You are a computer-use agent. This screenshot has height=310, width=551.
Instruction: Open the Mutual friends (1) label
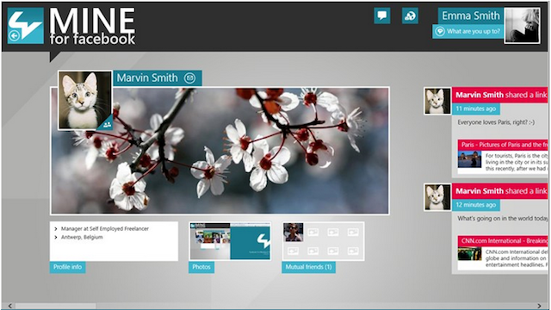pos(308,267)
